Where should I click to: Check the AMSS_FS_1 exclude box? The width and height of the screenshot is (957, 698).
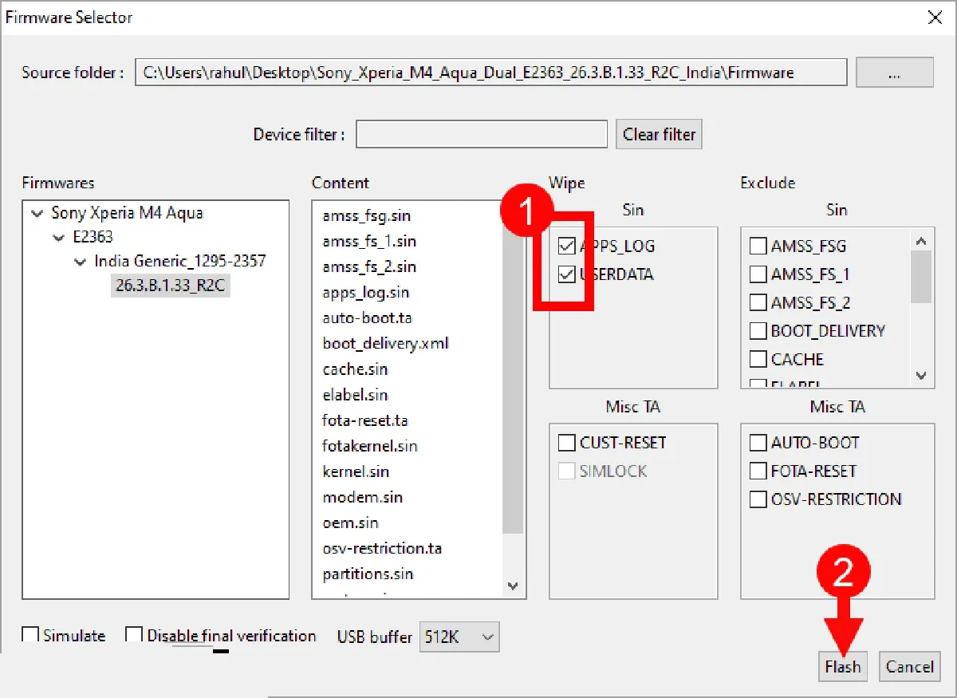coord(758,274)
